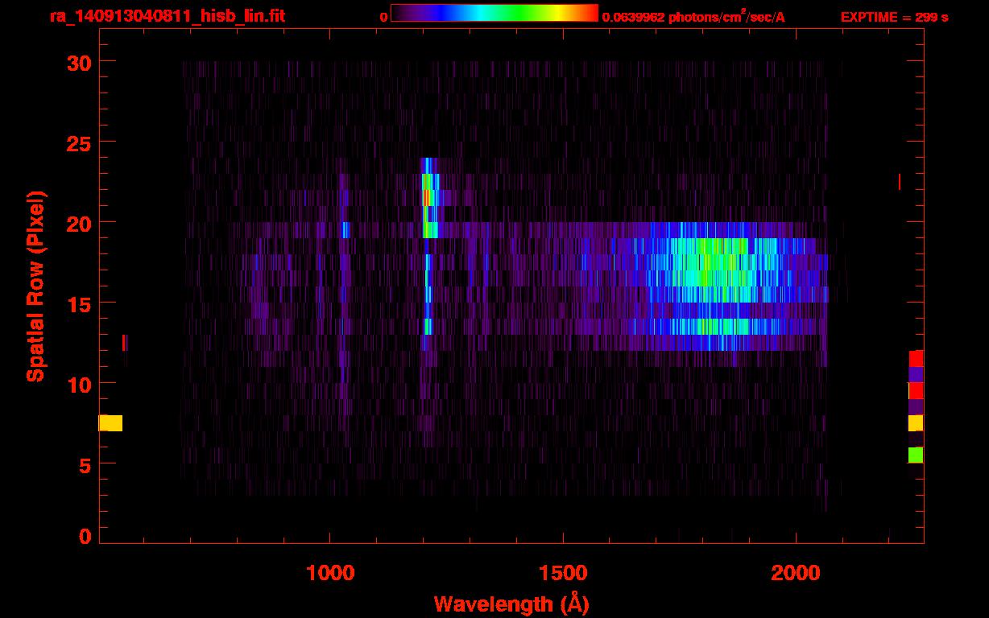Click the 30 tick label on spatial axis

tap(79, 62)
